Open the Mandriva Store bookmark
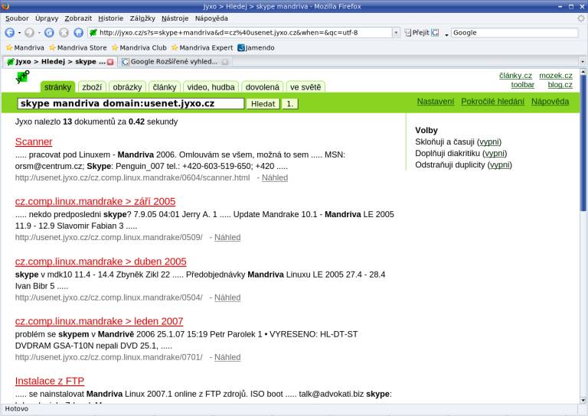Viewport: 588px width, 416px height. pos(78,48)
